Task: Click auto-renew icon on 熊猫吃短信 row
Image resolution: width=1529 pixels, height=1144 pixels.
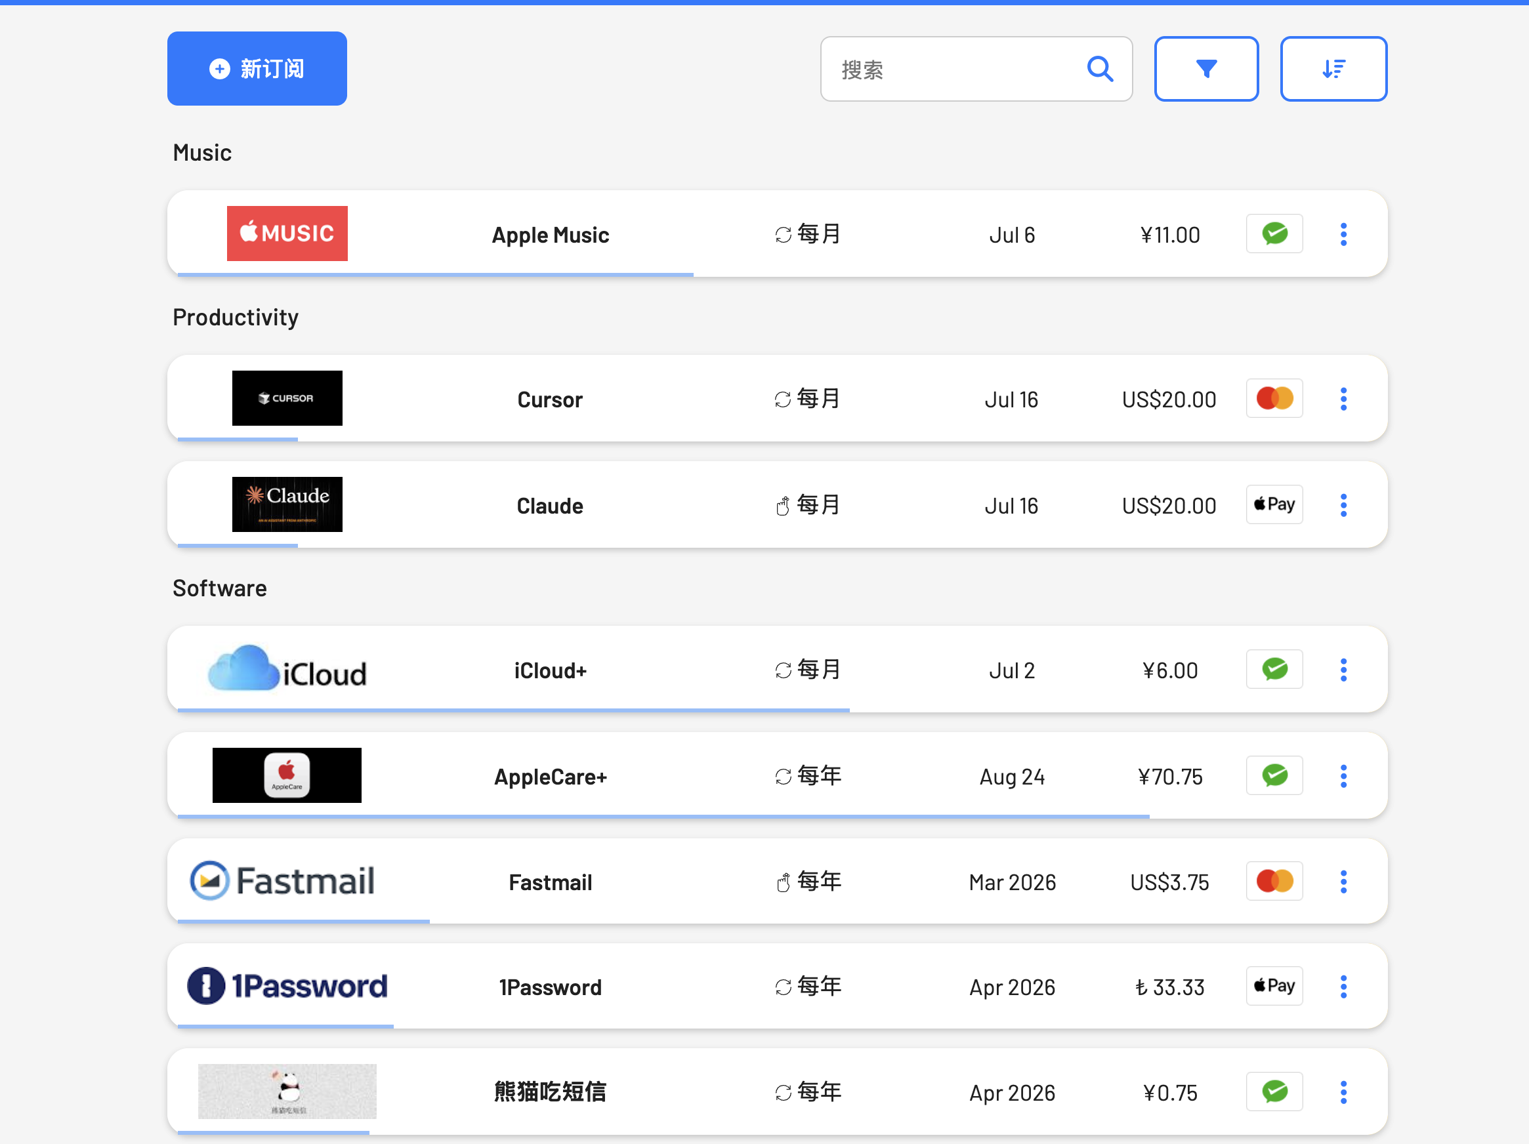Action: [x=783, y=1093]
